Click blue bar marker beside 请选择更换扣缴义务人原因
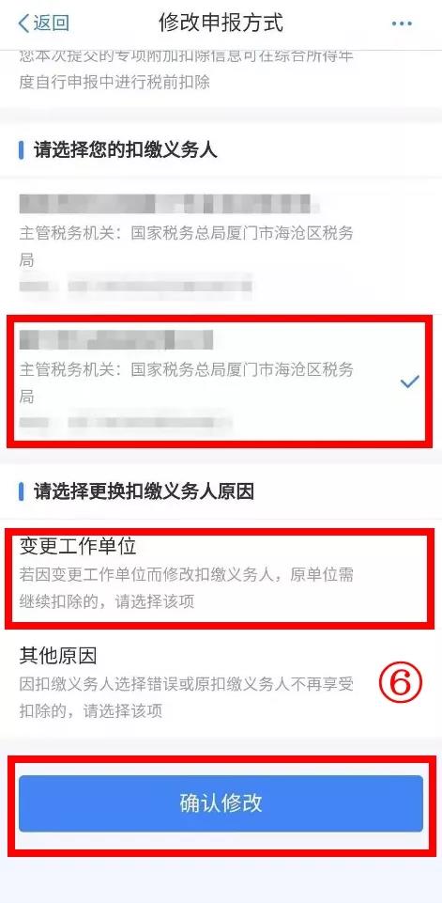The height and width of the screenshot is (903, 442). [x=22, y=491]
